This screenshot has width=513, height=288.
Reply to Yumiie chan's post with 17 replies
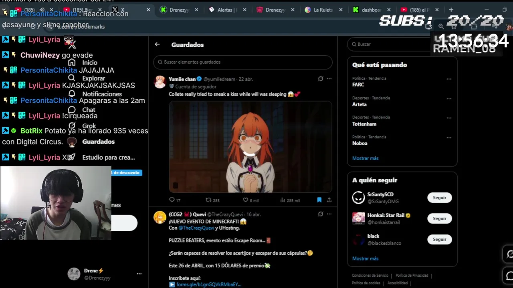coord(175,200)
